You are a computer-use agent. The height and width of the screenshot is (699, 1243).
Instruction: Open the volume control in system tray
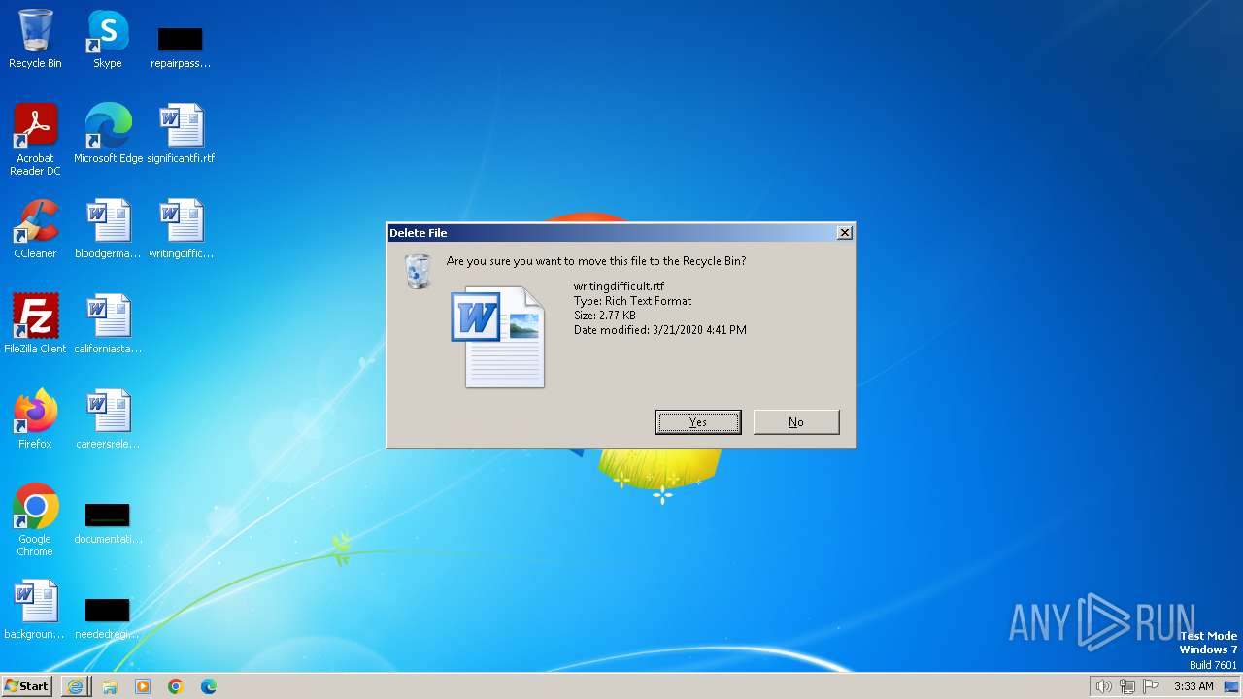tap(1103, 686)
